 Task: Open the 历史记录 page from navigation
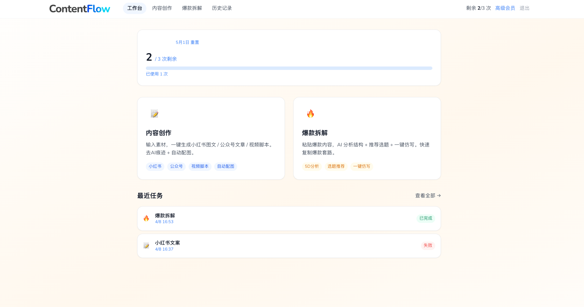[221, 8]
